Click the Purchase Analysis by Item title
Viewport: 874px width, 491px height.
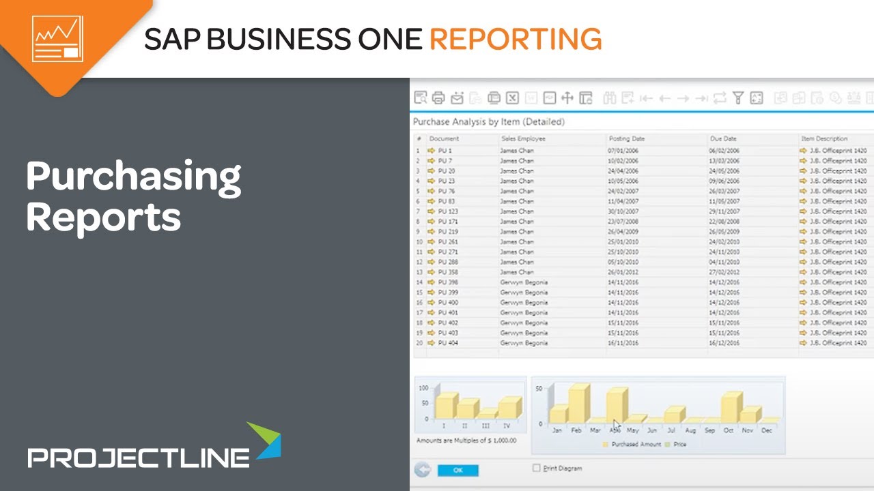[x=489, y=122]
